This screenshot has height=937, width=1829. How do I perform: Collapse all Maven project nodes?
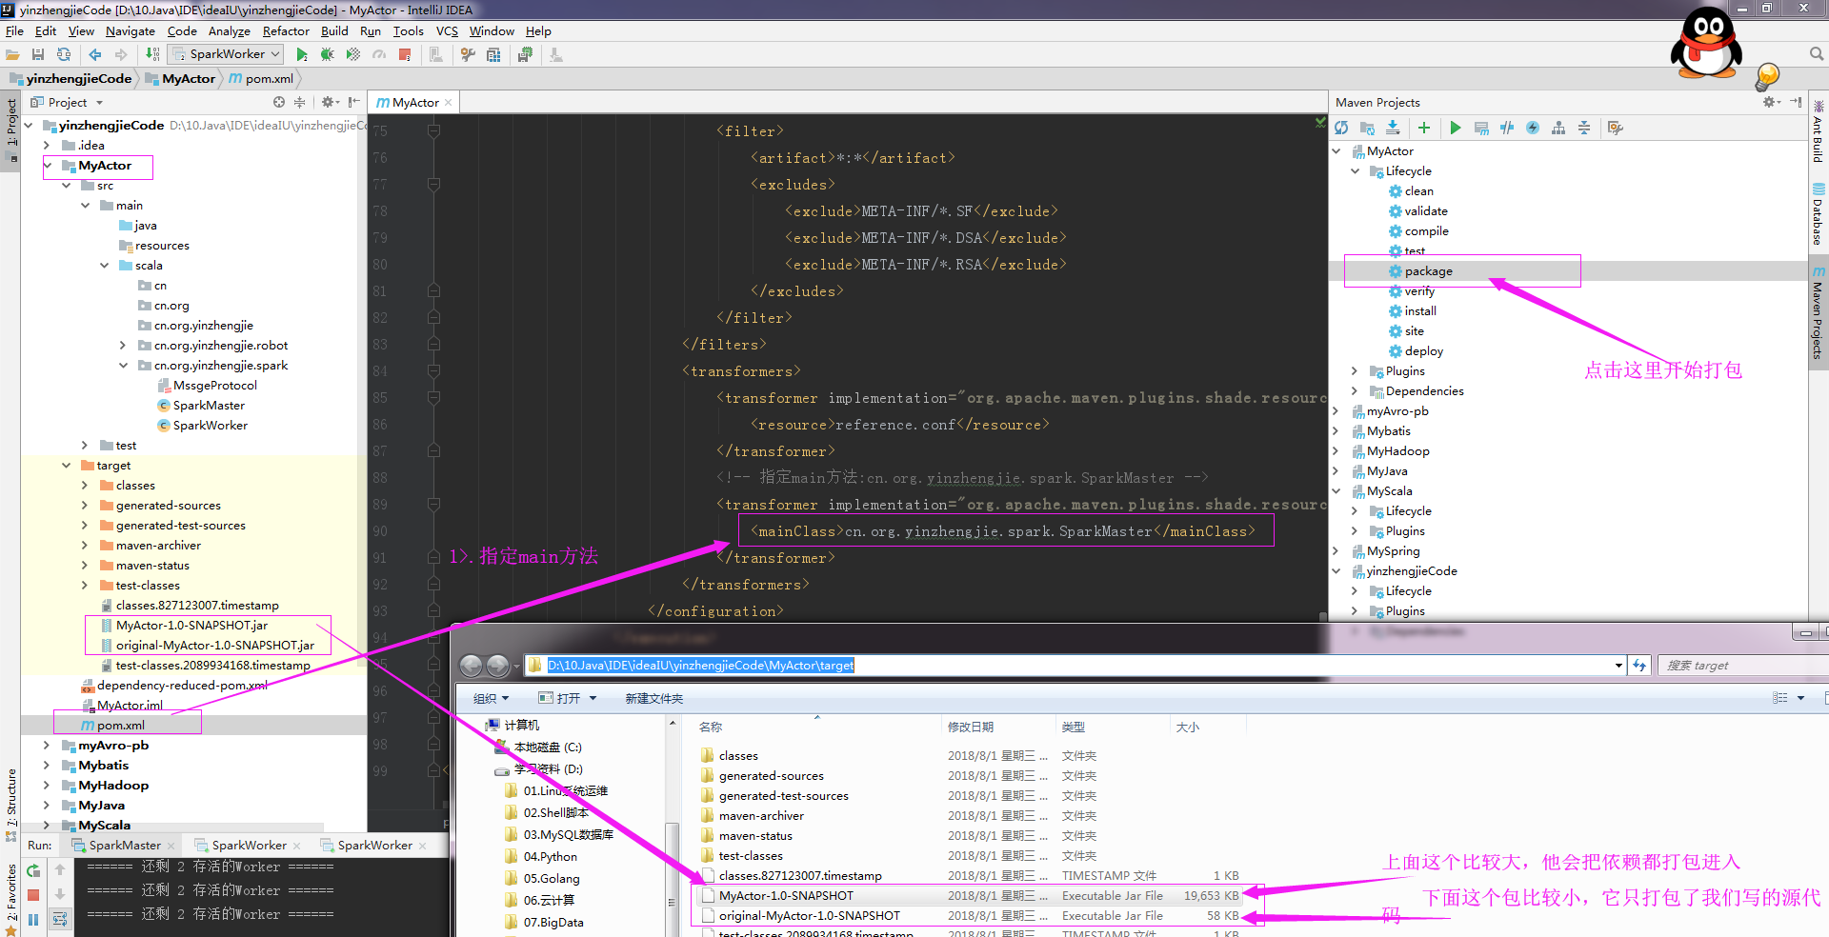(1584, 128)
